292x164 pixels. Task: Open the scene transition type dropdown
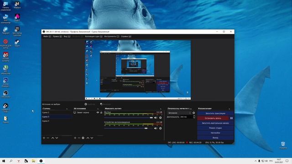(x=179, y=113)
